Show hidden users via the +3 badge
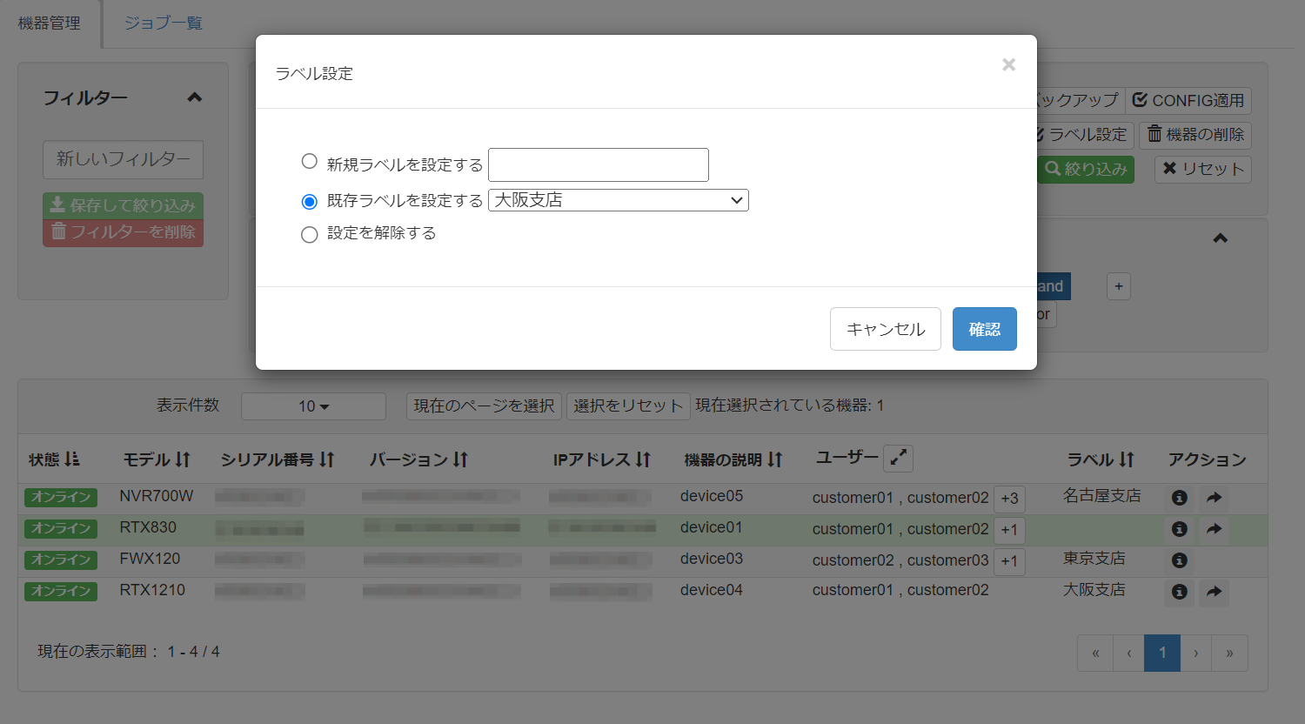 coord(1010,498)
